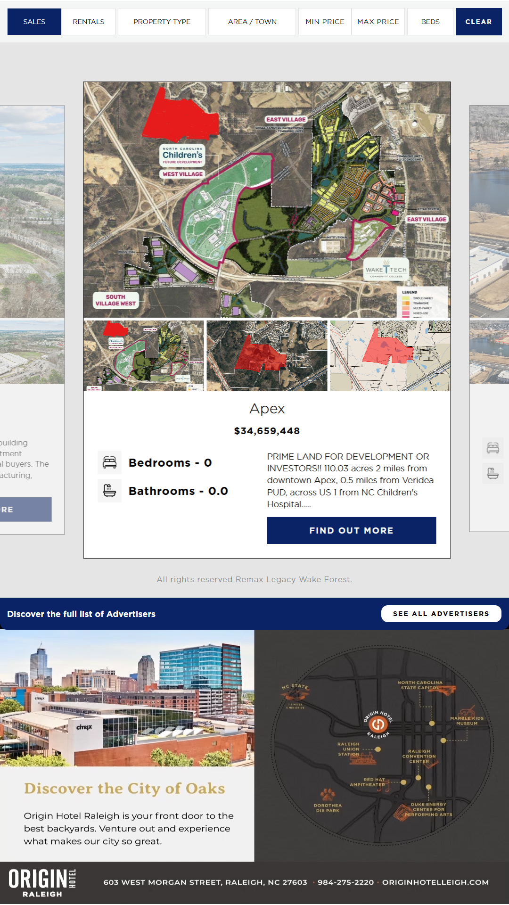509x905 pixels.
Task: Click the Raleigh skyline advertisement photo
Action: click(x=127, y=698)
